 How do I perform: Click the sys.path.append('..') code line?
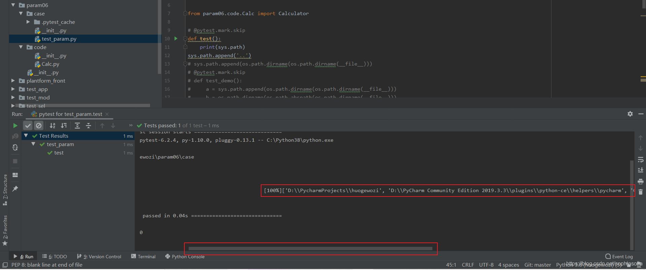point(219,55)
